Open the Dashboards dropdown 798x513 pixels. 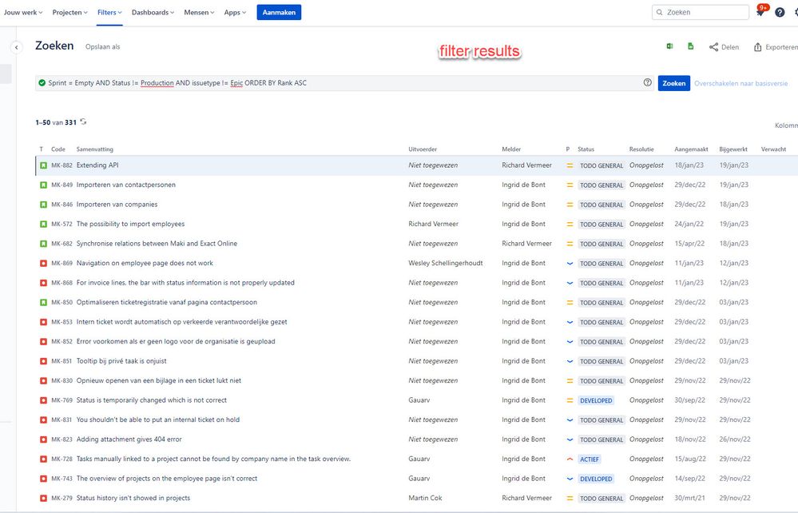click(152, 12)
